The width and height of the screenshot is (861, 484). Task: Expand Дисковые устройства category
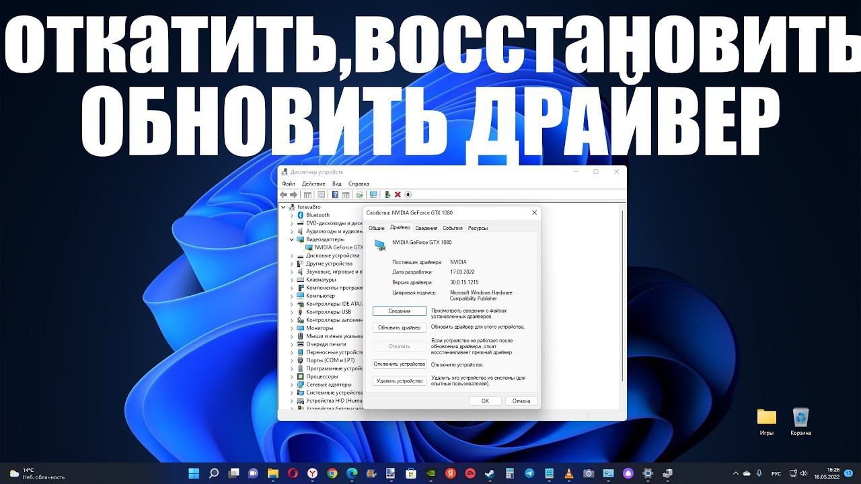coord(292,255)
